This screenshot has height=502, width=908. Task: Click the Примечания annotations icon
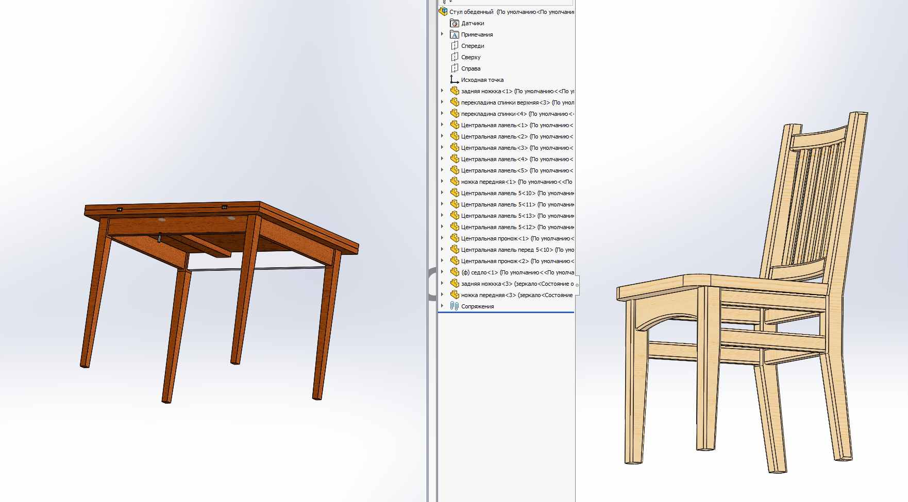[455, 34]
